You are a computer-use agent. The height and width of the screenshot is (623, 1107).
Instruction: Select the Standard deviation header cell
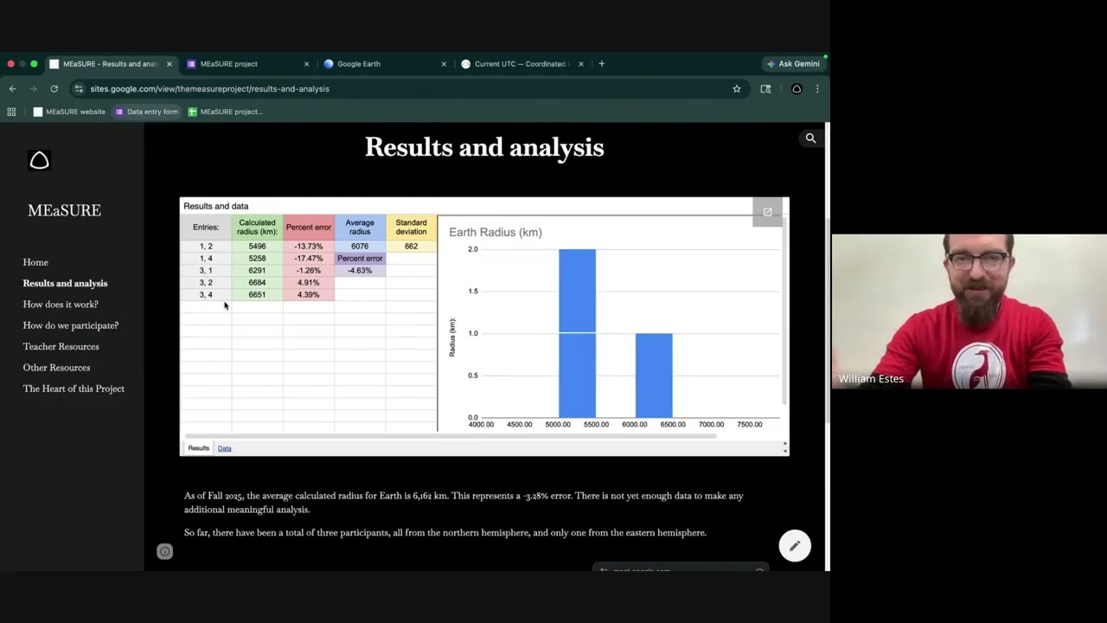[411, 228]
